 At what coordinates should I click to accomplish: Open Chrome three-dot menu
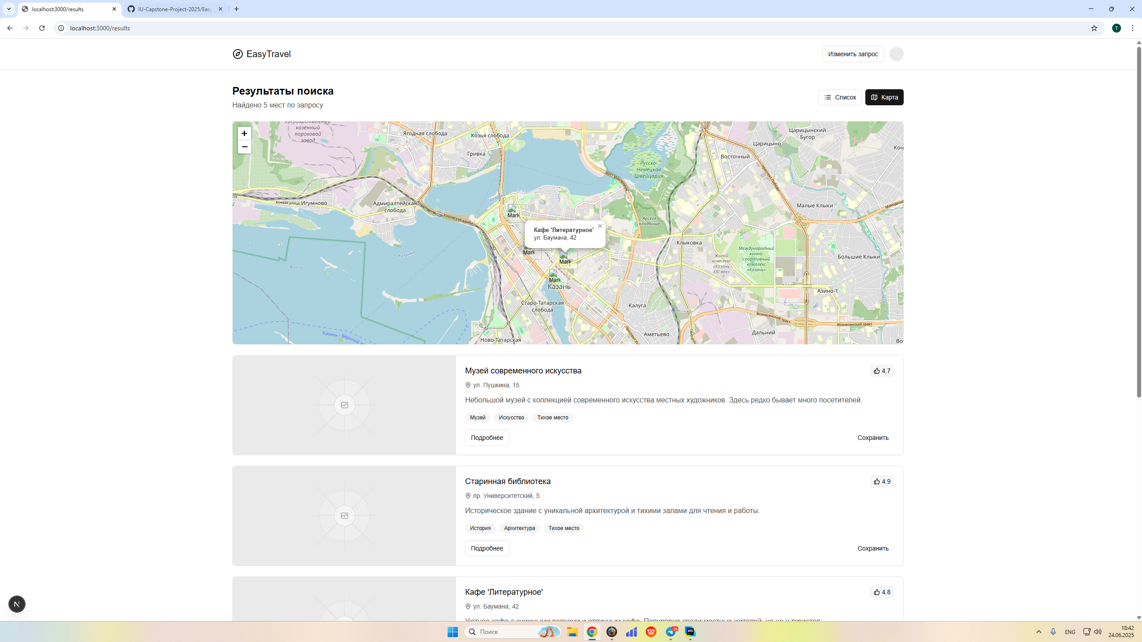pos(1132,28)
